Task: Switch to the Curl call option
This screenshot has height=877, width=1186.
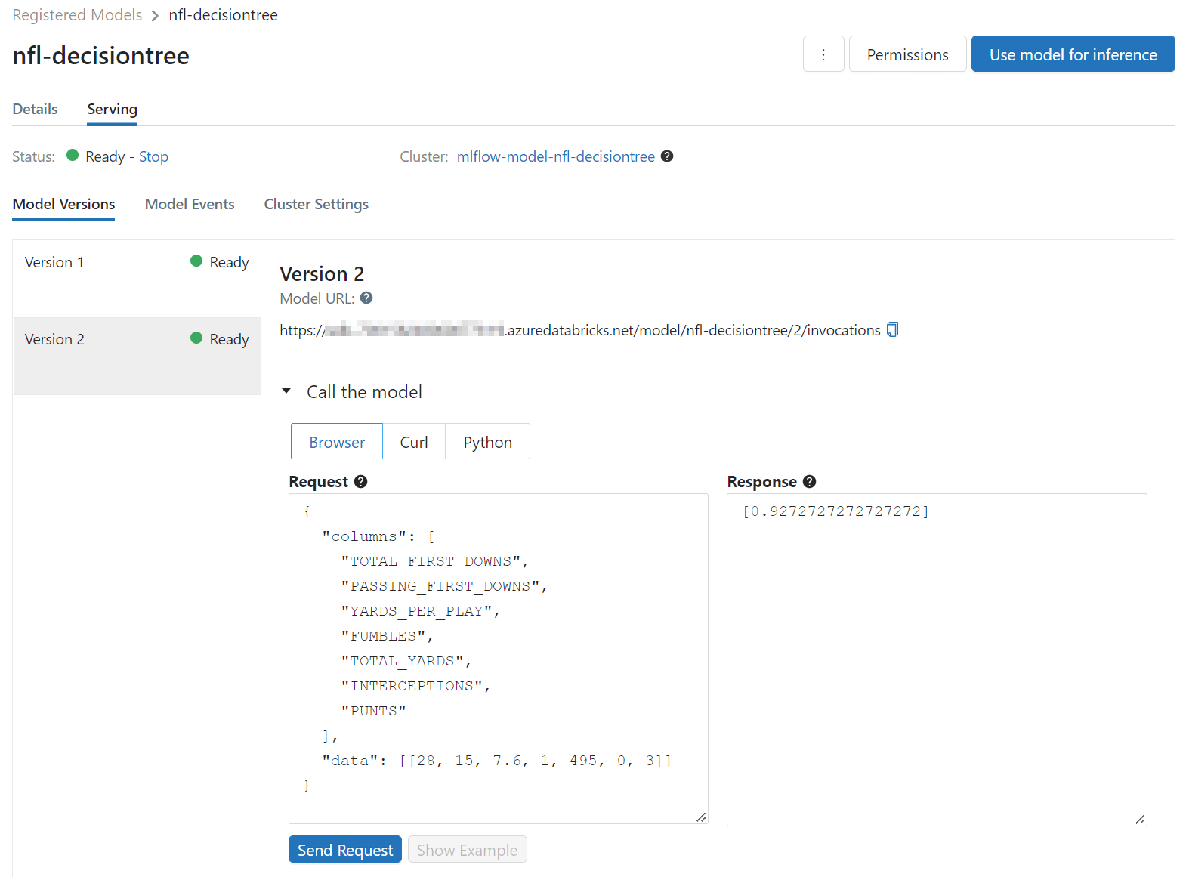Action: 413,442
